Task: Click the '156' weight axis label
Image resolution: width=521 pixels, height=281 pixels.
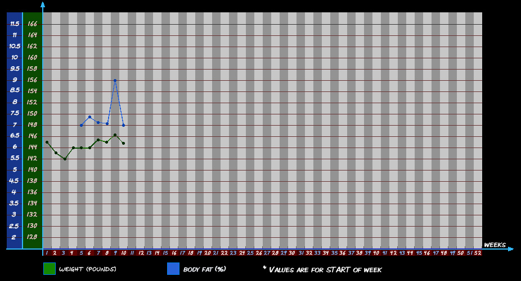Action: click(x=32, y=80)
